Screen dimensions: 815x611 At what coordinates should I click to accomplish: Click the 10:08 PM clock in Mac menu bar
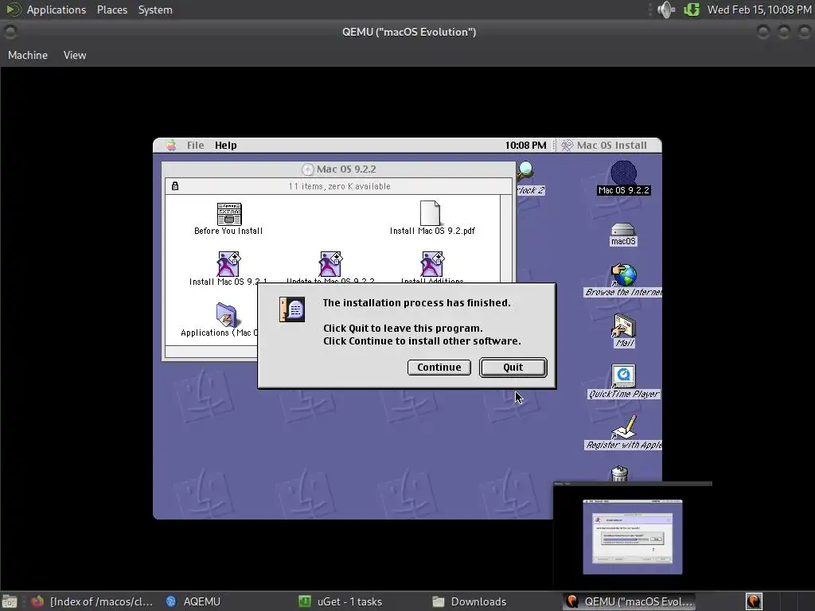point(525,146)
